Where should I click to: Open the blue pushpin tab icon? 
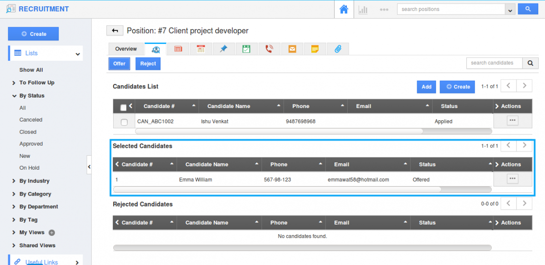[224, 49]
